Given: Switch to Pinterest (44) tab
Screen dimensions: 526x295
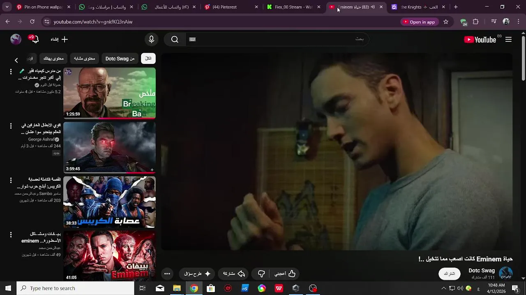Looking at the screenshot, I should 231,7.
